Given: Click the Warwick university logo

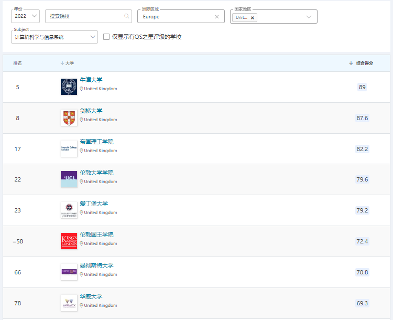Looking at the screenshot, I should (69, 303).
